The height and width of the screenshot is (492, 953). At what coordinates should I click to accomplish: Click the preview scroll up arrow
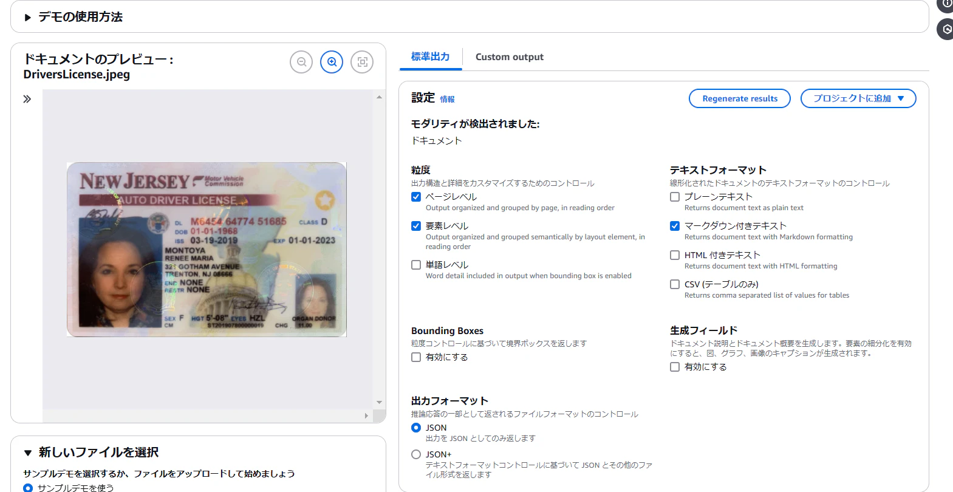tap(379, 97)
